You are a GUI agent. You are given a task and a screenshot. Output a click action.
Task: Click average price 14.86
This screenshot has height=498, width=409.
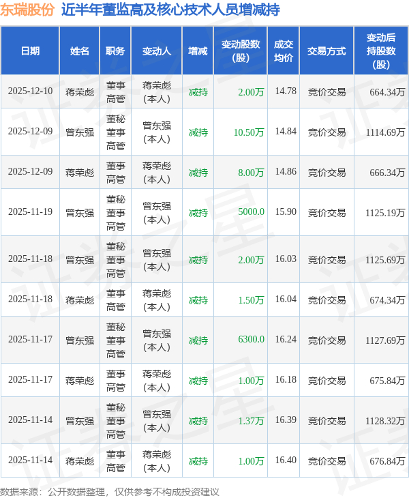[x=286, y=172]
